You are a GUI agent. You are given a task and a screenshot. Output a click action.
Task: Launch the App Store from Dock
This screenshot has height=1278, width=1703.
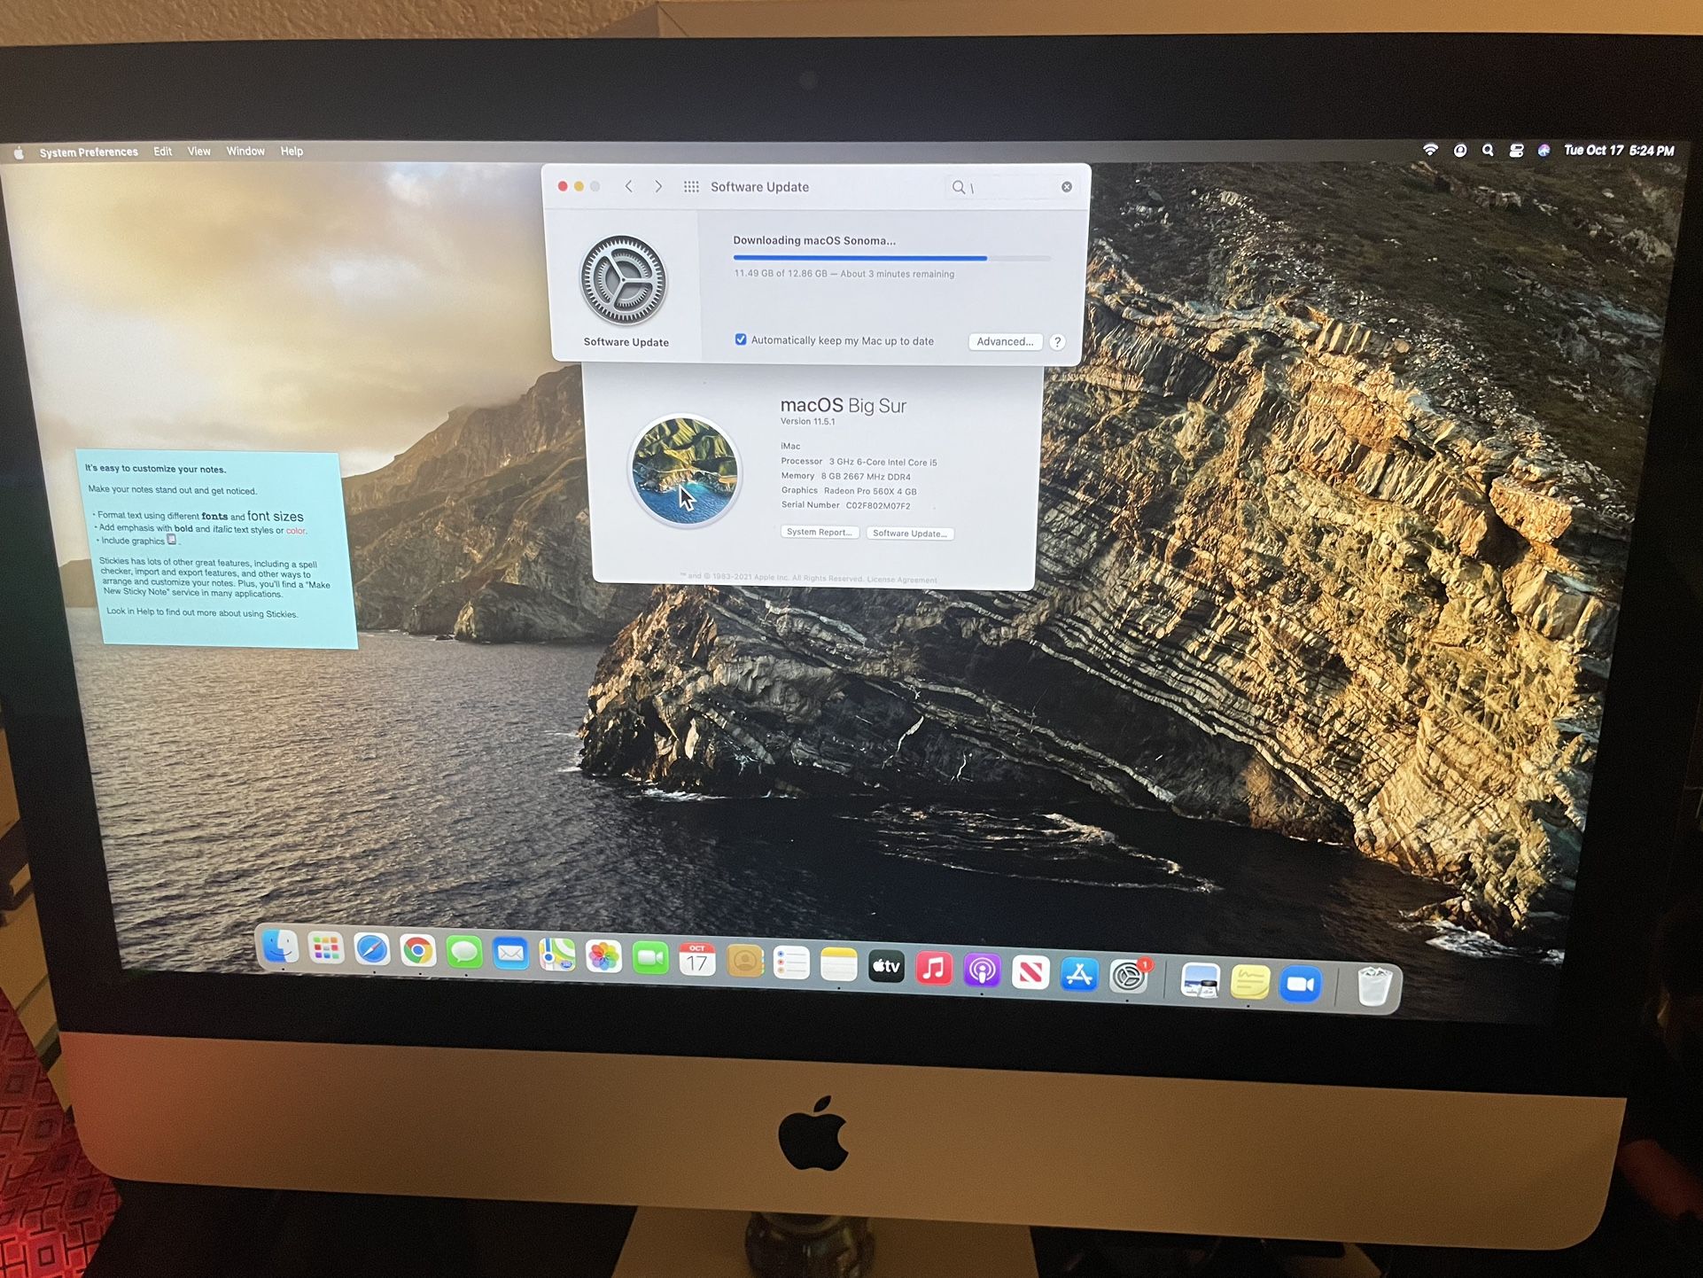(1078, 974)
